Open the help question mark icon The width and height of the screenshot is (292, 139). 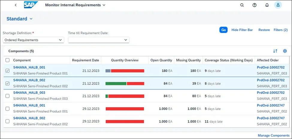254,5
